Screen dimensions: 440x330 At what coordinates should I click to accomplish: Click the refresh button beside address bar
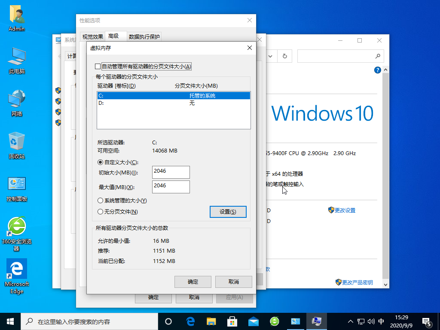point(284,56)
